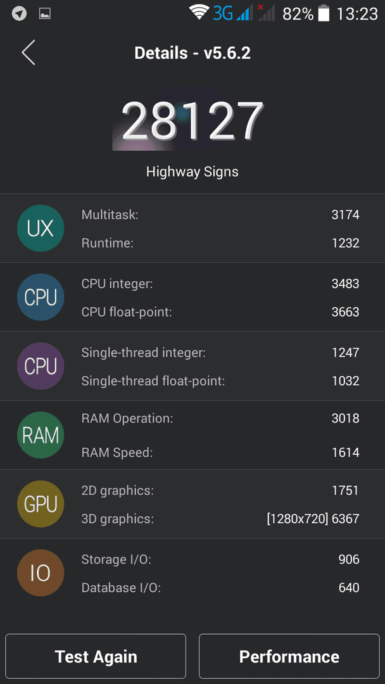This screenshot has height=684, width=385.
Task: Select the purple CPU single-thread icon
Action: pyautogui.click(x=41, y=366)
